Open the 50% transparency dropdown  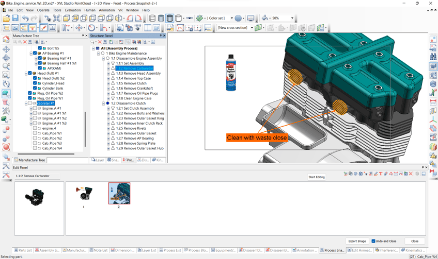pos(292,19)
